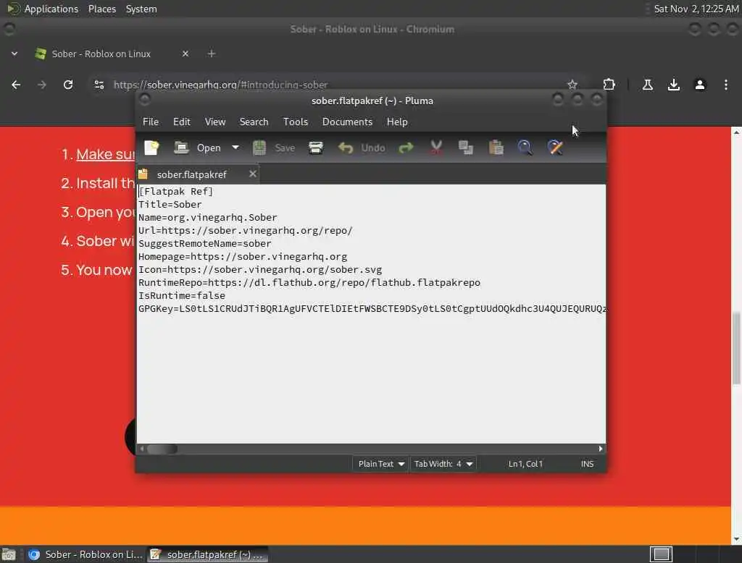Viewport: 742px width, 563px height.
Task: Close the Sober - Roblox on Linux tab
Action: pos(185,54)
